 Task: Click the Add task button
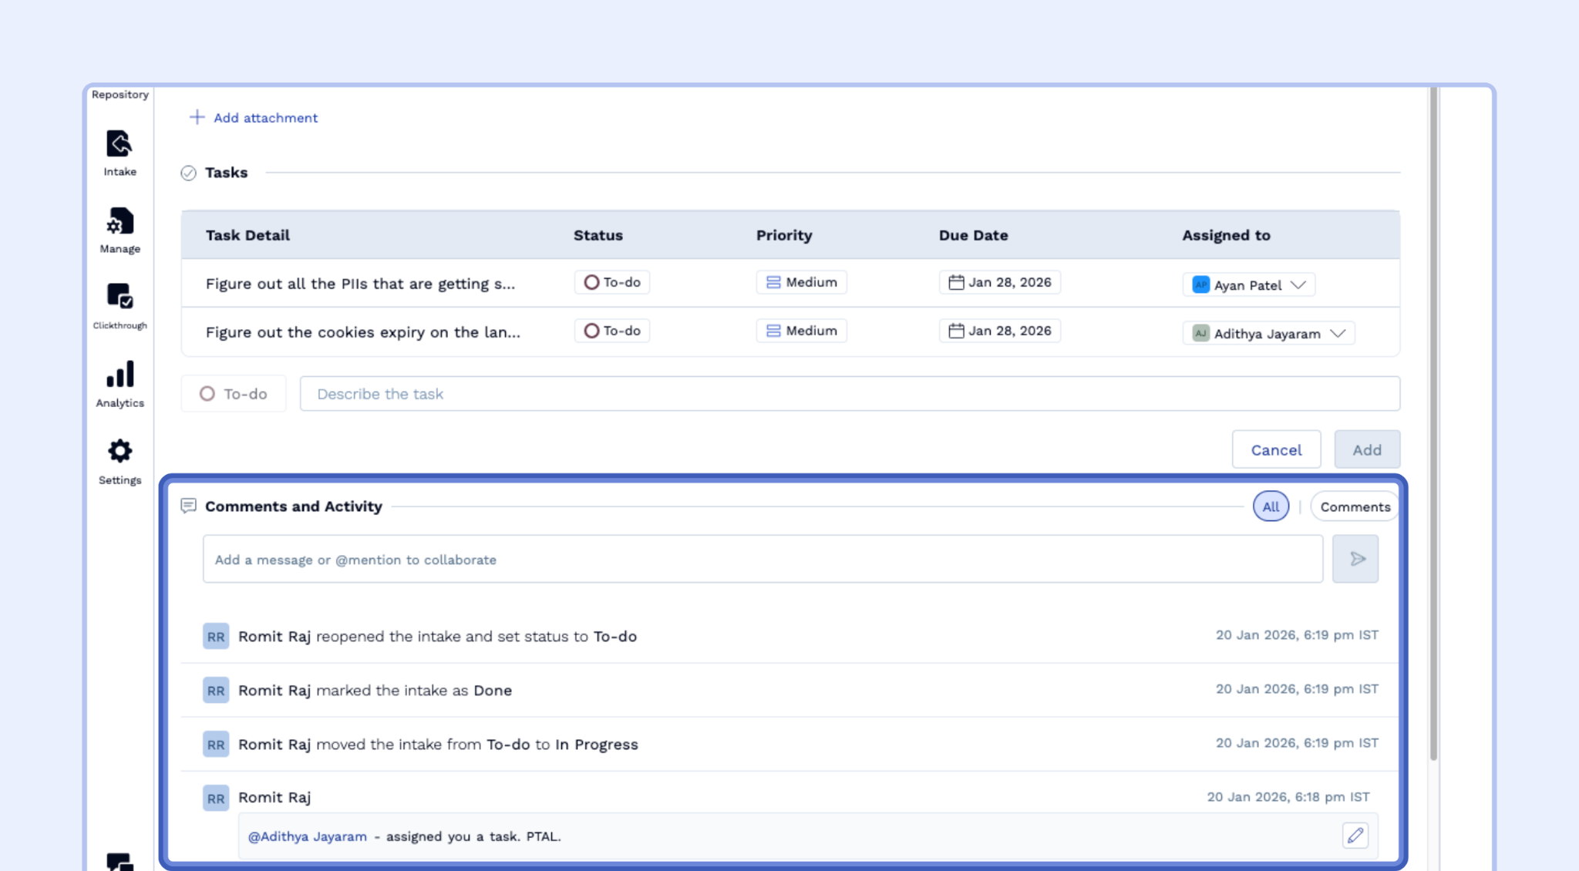click(1366, 449)
